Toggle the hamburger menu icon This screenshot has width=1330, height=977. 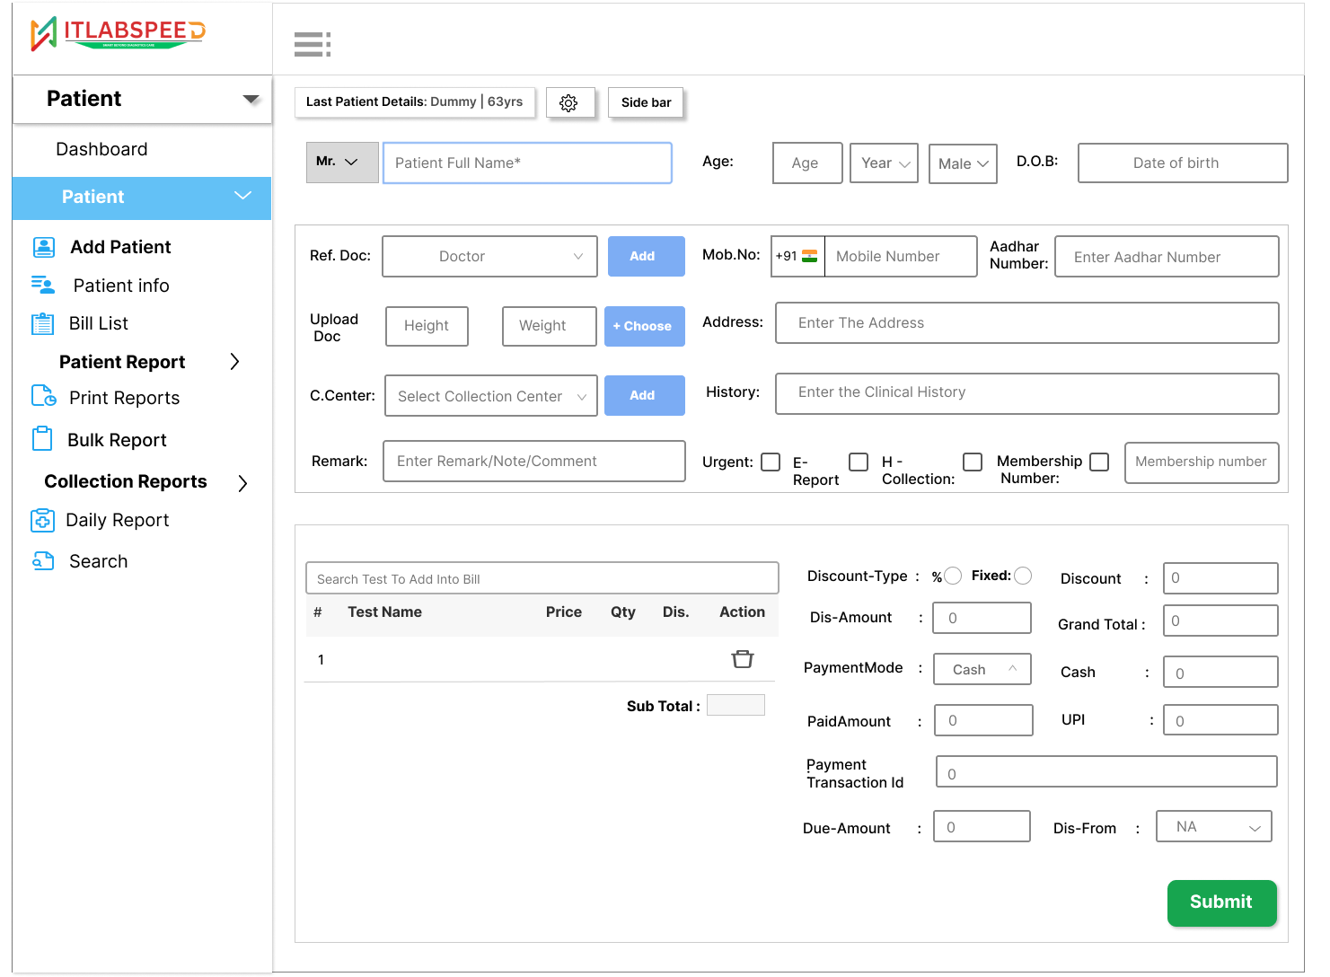[x=313, y=44]
